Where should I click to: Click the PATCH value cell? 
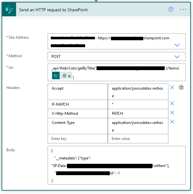[x=138, y=114]
